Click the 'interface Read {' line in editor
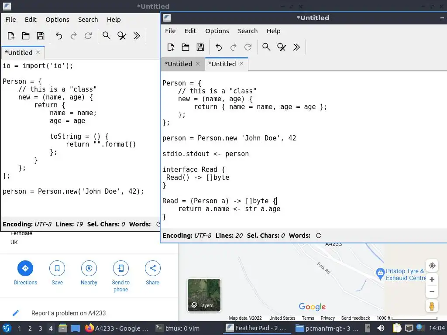The width and height of the screenshot is (447, 335). pos(193,170)
